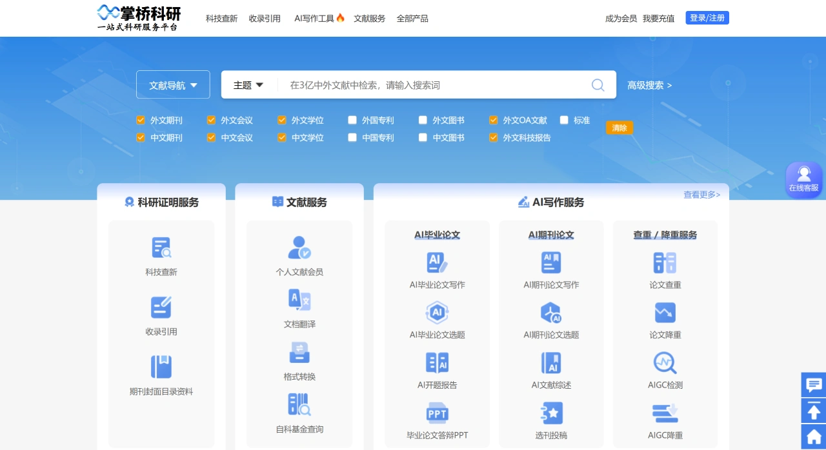Enable the 外国专利 checkbox
The width and height of the screenshot is (826, 450).
coord(352,119)
